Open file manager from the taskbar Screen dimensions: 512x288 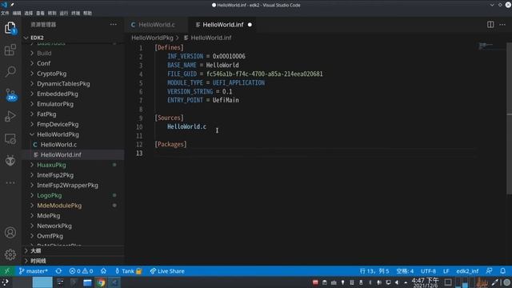(x=87, y=282)
